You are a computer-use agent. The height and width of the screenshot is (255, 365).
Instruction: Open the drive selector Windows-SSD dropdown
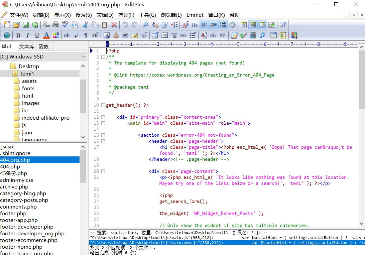pos(84,57)
